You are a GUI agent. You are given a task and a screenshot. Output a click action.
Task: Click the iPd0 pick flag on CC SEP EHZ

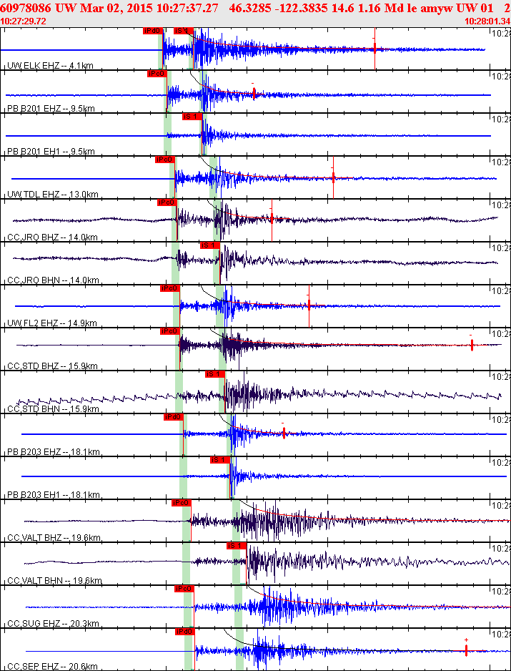click(185, 632)
